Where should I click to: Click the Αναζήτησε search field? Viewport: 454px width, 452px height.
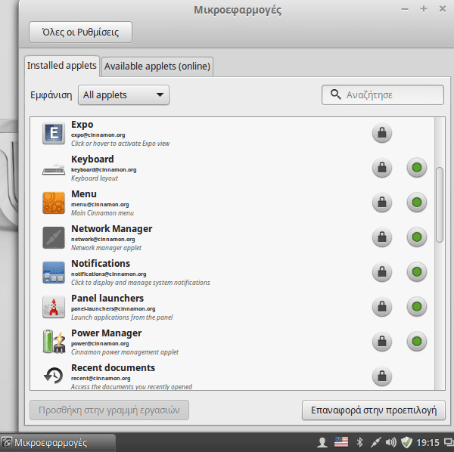(x=382, y=94)
